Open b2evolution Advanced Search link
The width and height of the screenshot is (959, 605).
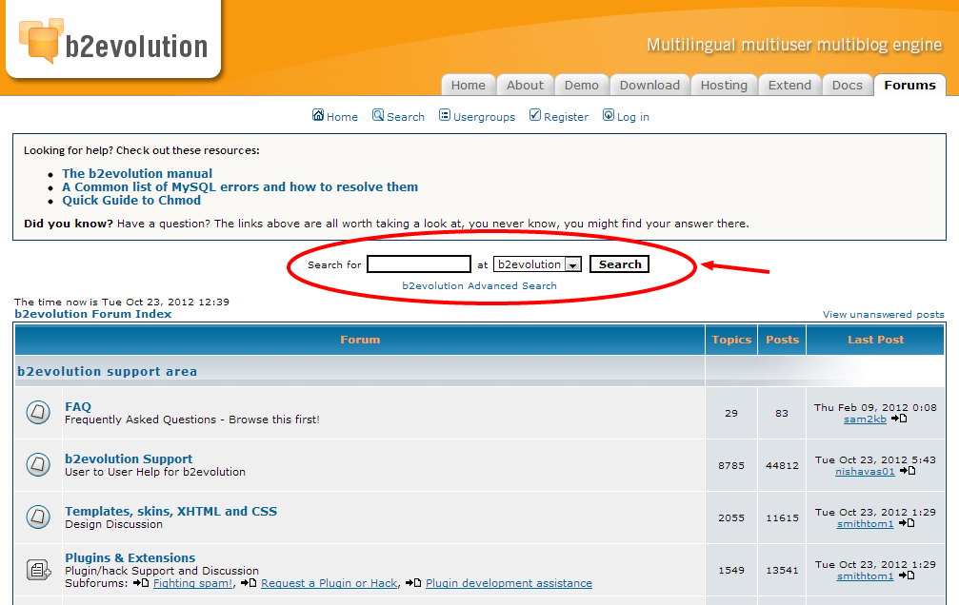point(480,285)
